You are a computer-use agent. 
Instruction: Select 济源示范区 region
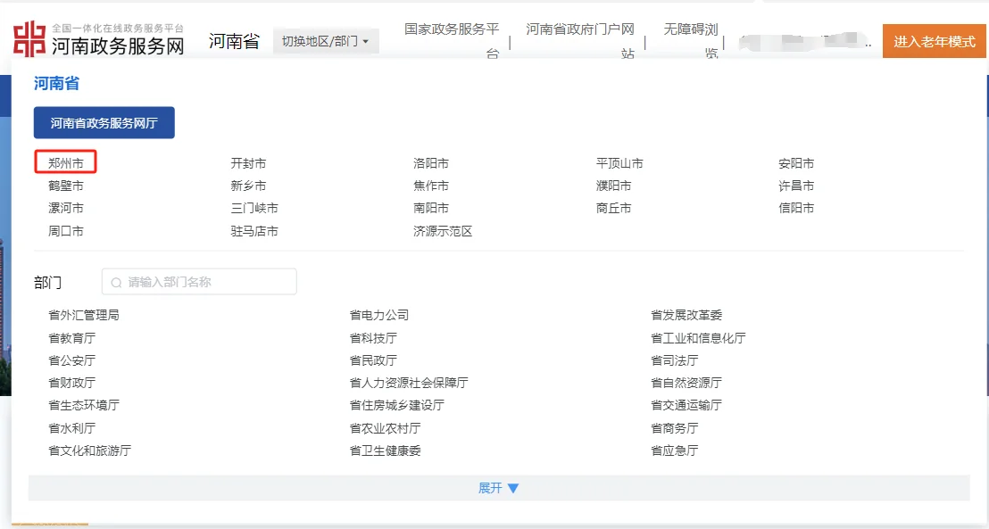(x=443, y=231)
